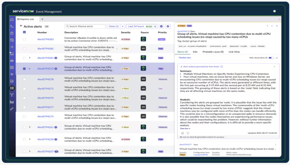
Task: Open the inbox tray icon in sidebar
Action: pyautogui.click(x=12, y=54)
